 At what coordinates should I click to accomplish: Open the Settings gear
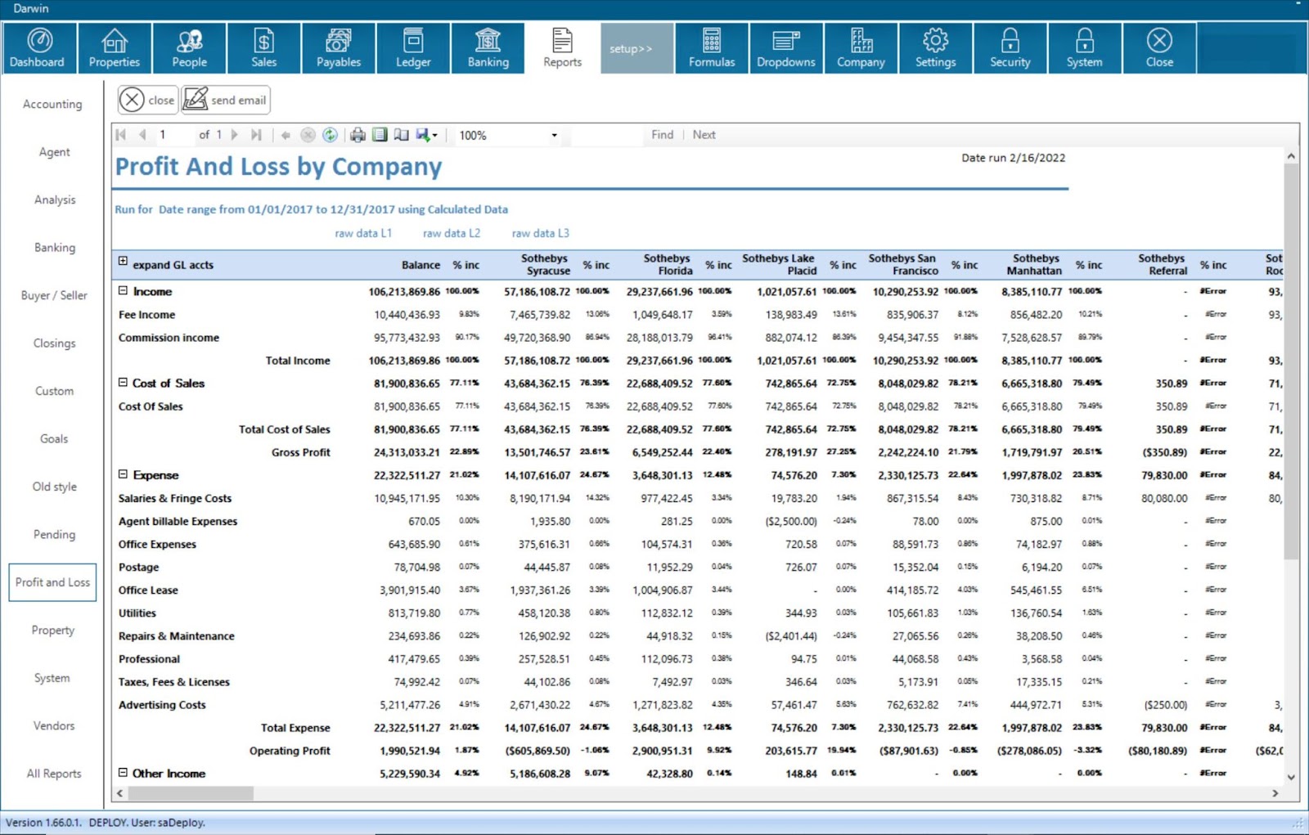[x=935, y=48]
